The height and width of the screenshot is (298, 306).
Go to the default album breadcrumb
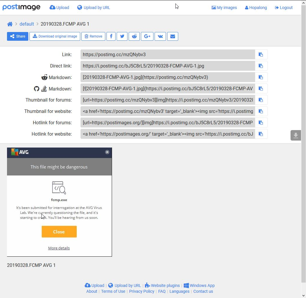pos(27,24)
